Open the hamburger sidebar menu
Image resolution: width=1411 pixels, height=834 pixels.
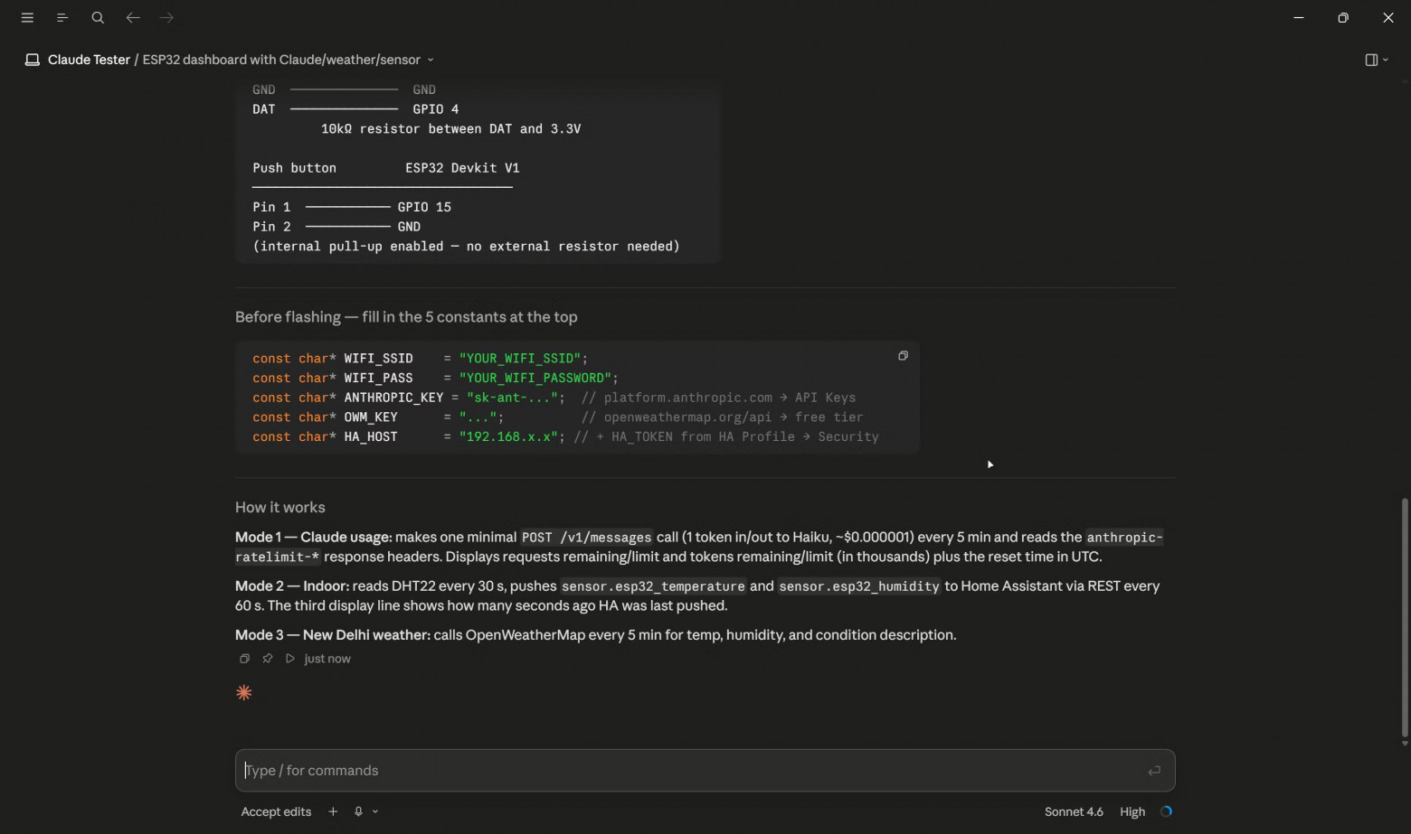(x=27, y=17)
